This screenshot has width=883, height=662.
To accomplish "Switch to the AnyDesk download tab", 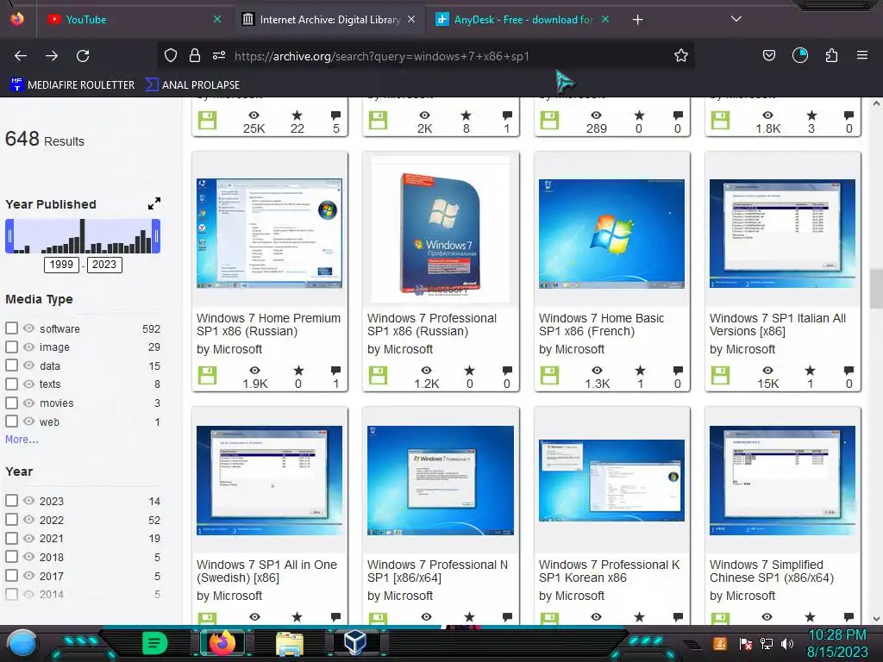I will click(x=521, y=20).
